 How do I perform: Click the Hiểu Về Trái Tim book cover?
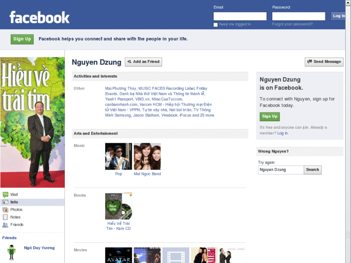[x=119, y=206]
